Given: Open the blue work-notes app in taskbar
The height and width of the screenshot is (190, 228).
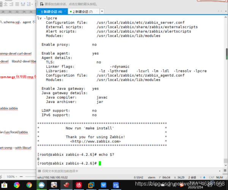Looking at the screenshot, I should point(116,185).
